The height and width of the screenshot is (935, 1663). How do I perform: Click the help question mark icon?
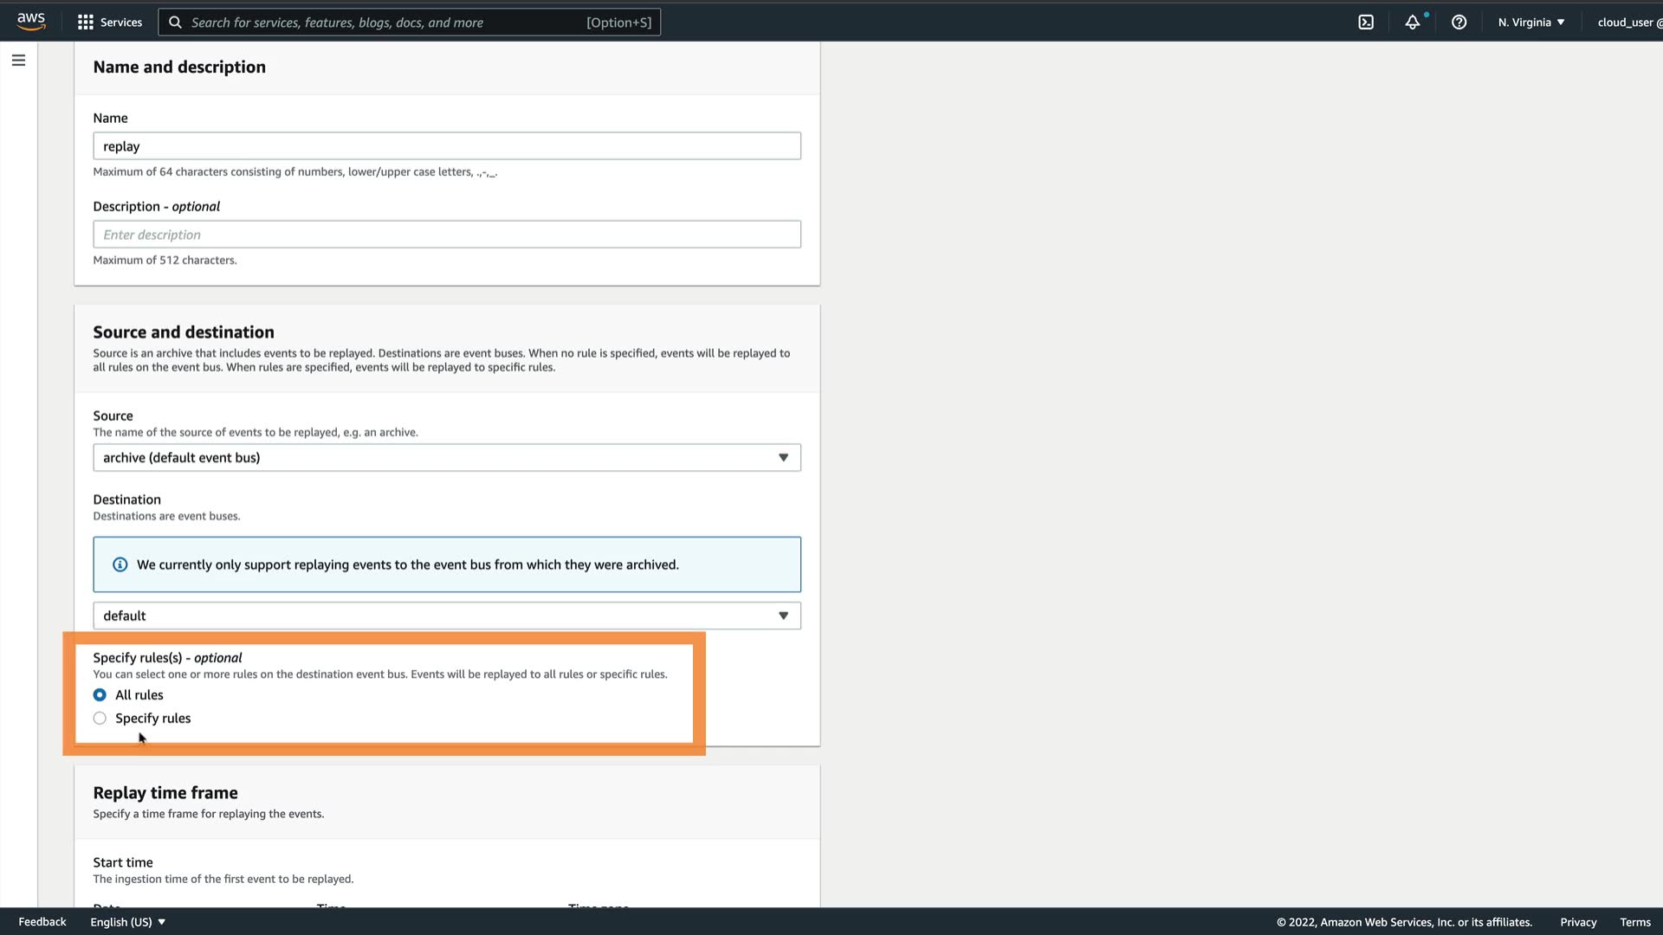click(1459, 23)
